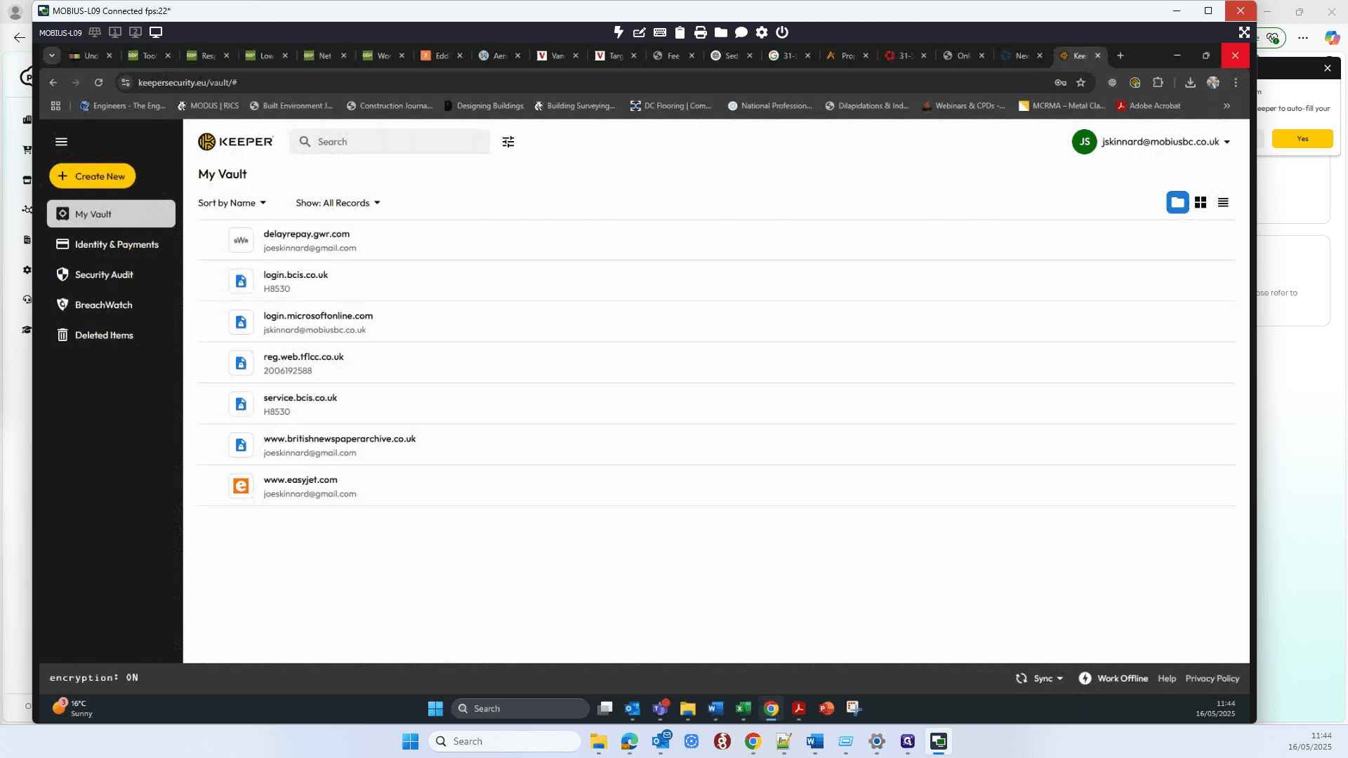Click the Chrome back arrow
Viewport: 1348px width, 758px height.
coord(53,83)
